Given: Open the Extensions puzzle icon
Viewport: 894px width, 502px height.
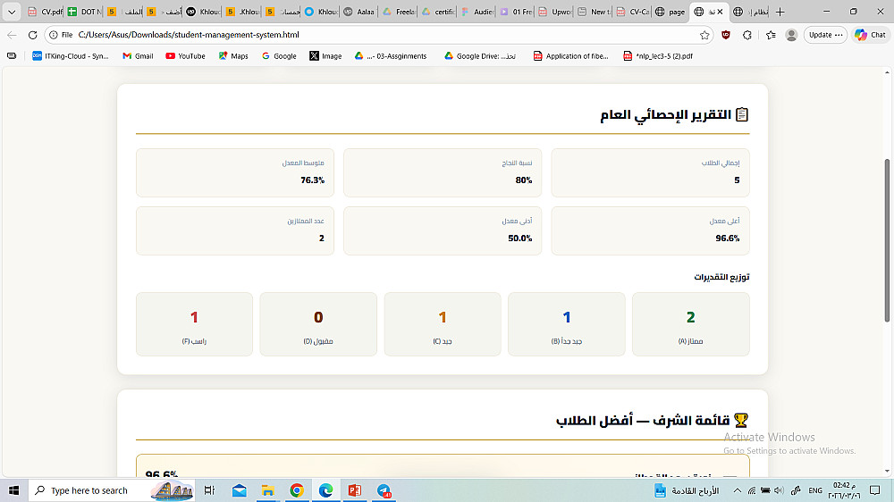Looking at the screenshot, I should coord(747,35).
